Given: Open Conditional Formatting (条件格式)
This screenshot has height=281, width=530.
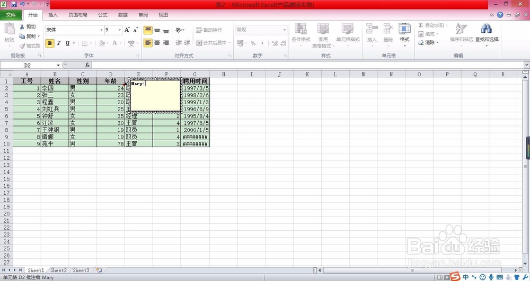Looking at the screenshot, I should coord(301,35).
